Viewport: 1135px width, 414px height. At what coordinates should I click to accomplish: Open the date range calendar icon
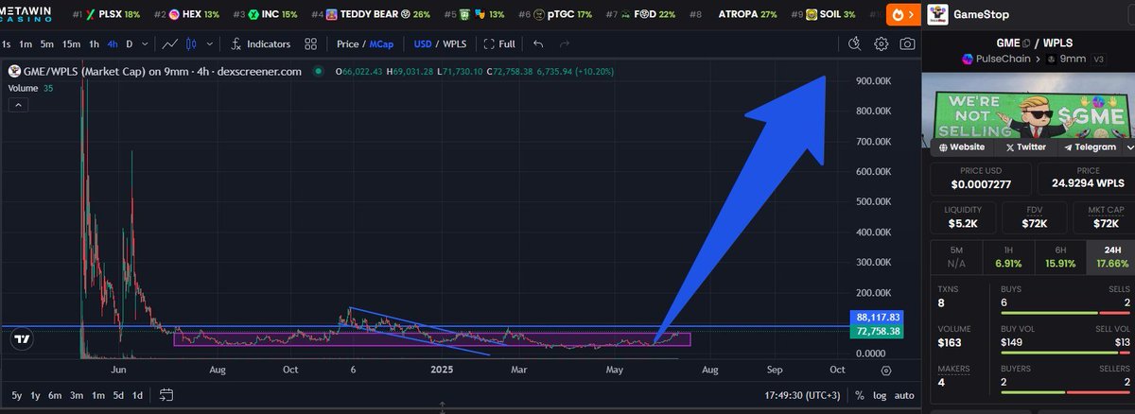(x=166, y=395)
